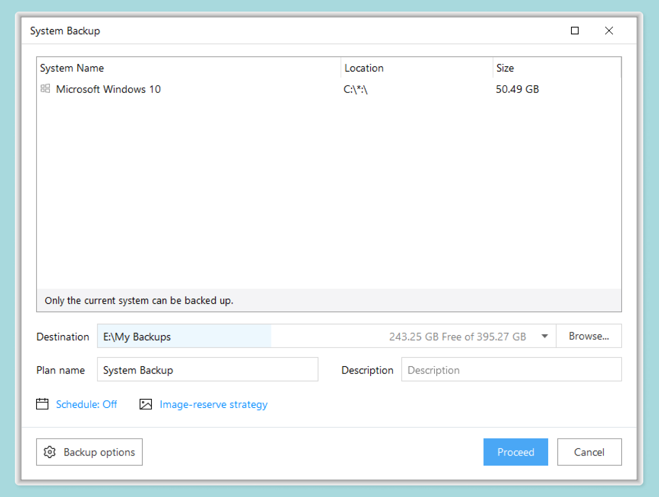Click into the Description input box

511,369
